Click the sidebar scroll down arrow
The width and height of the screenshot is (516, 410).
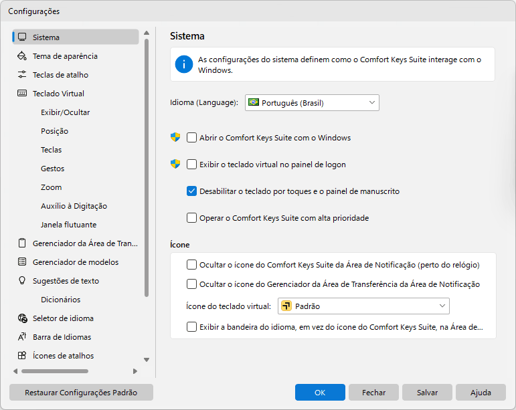pos(147,360)
